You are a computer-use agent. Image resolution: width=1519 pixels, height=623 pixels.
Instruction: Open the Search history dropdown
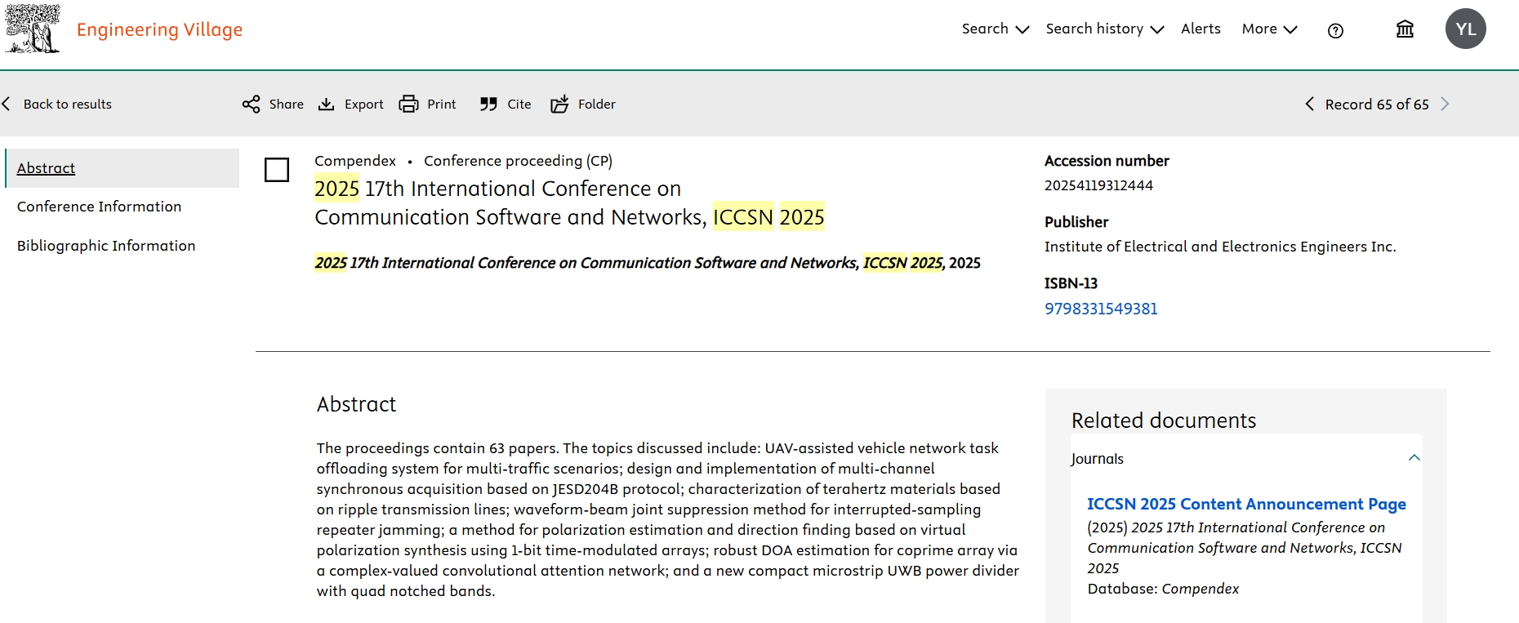click(1104, 29)
